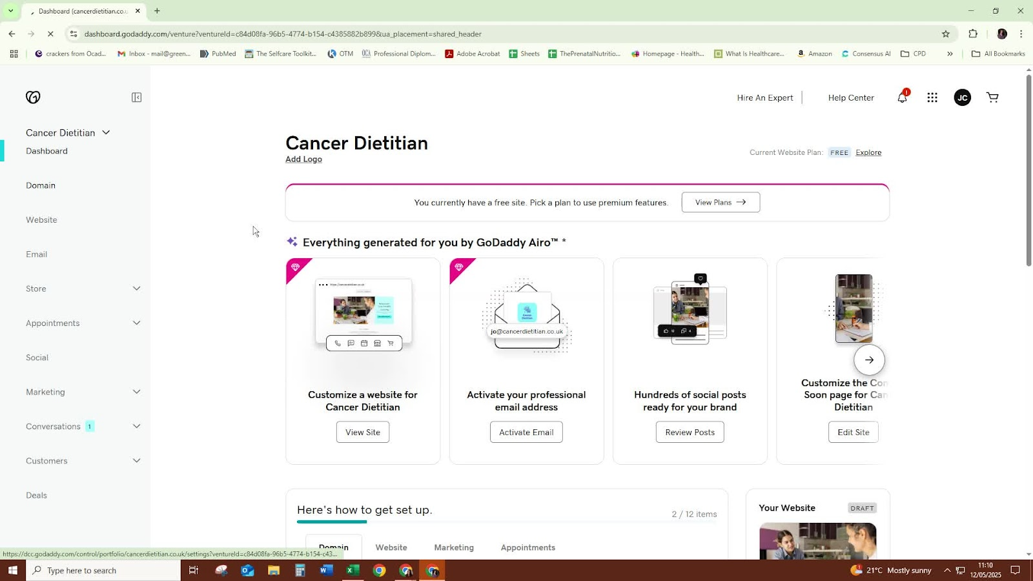
Task: Switch to the Website setup tab
Action: (x=391, y=547)
